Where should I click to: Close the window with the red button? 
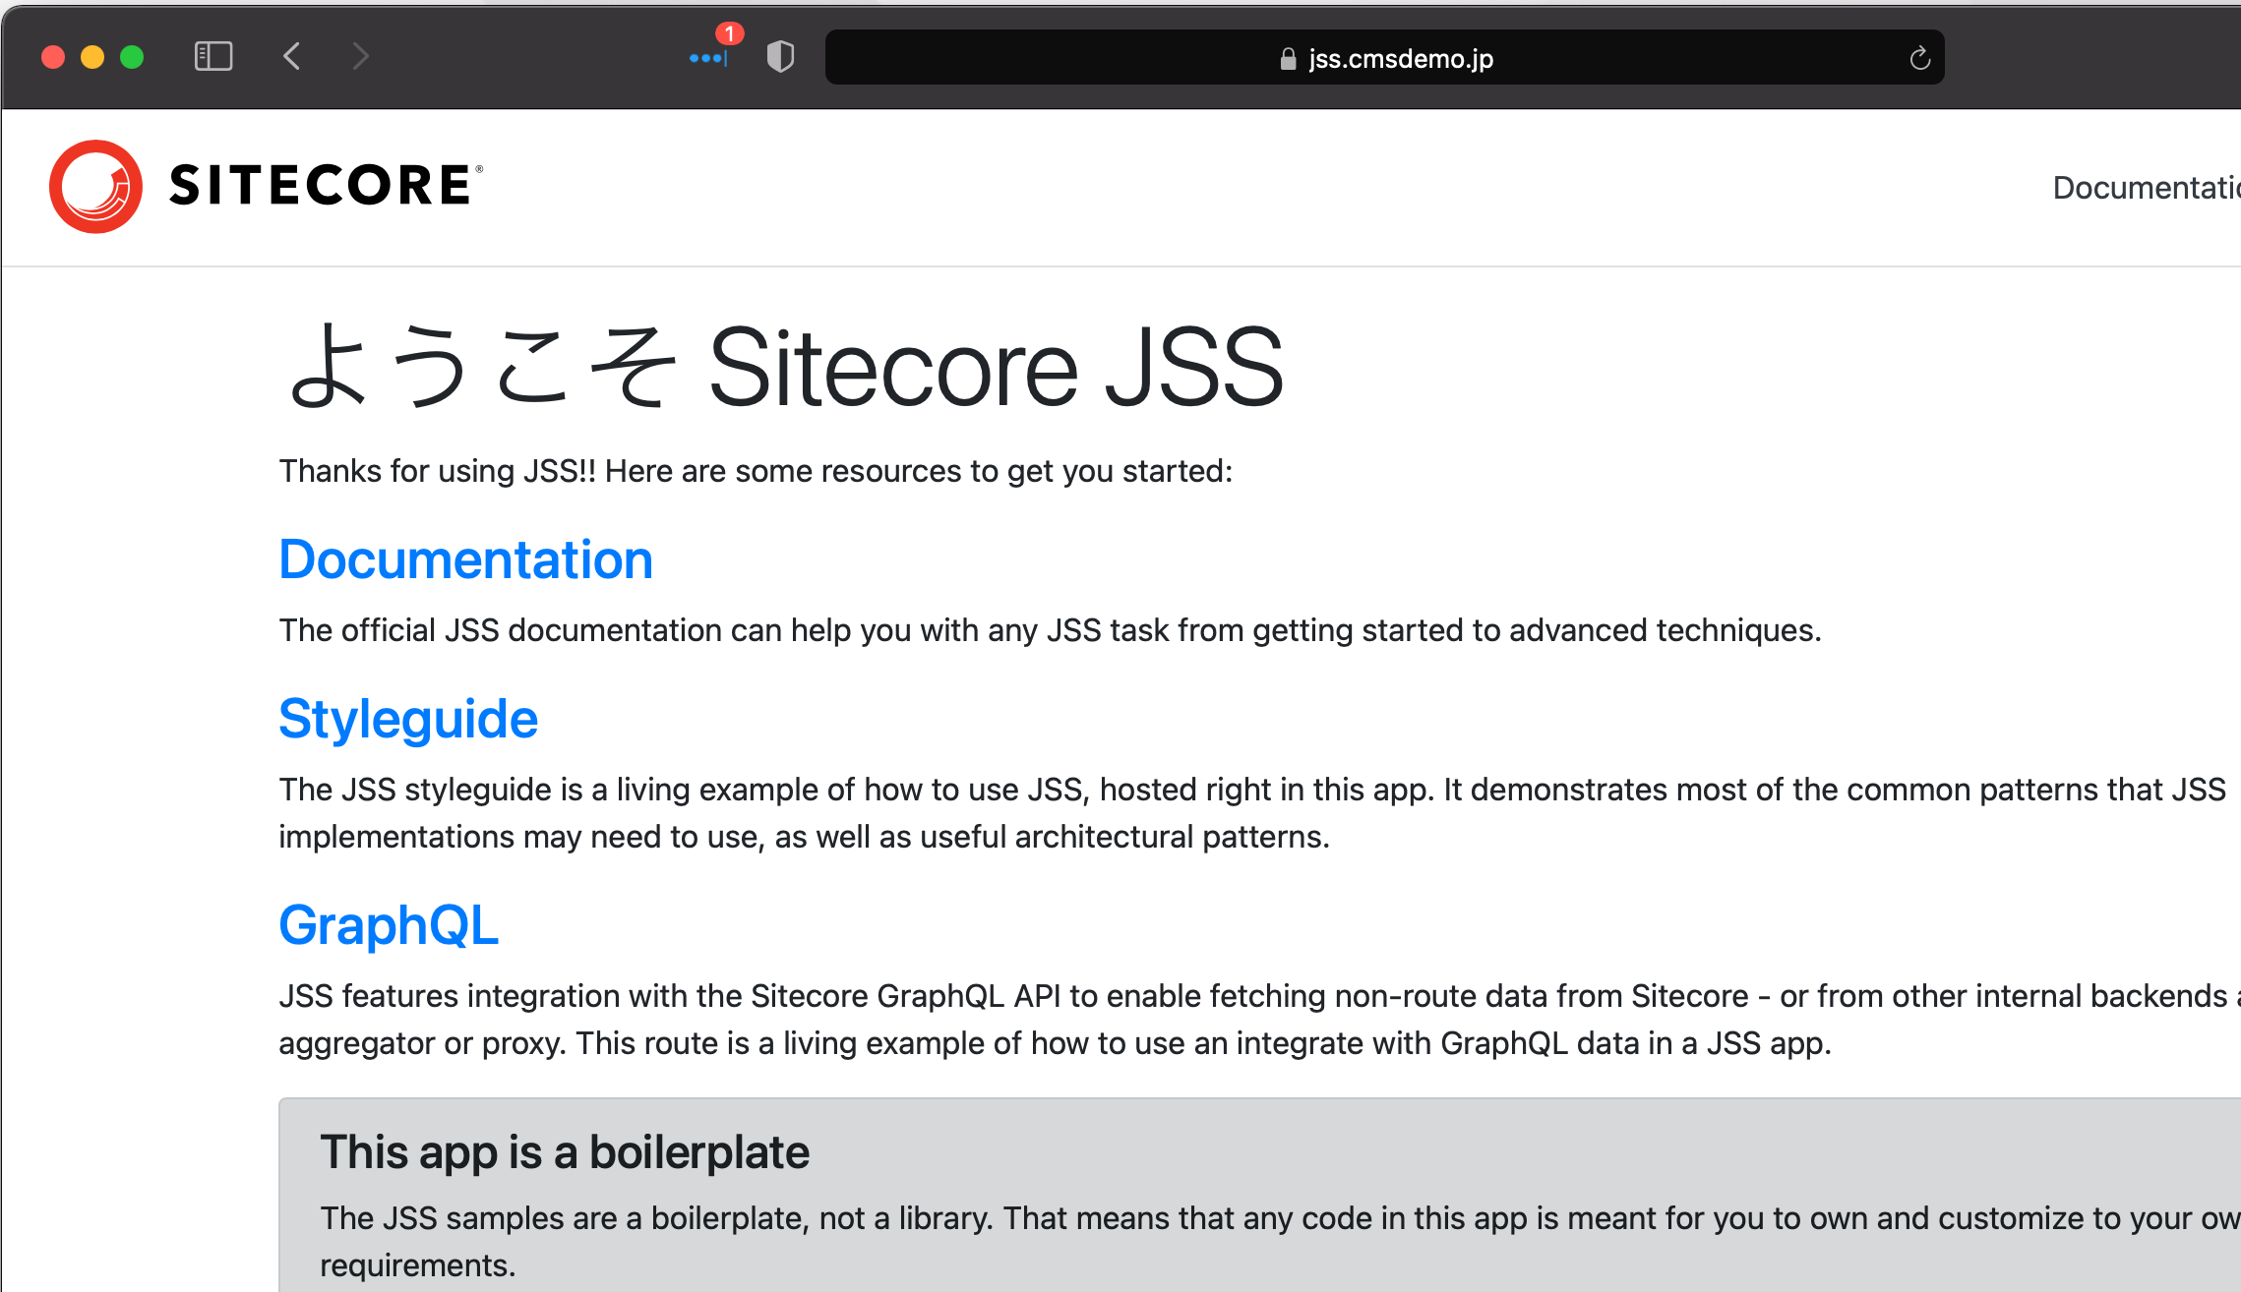[x=53, y=57]
